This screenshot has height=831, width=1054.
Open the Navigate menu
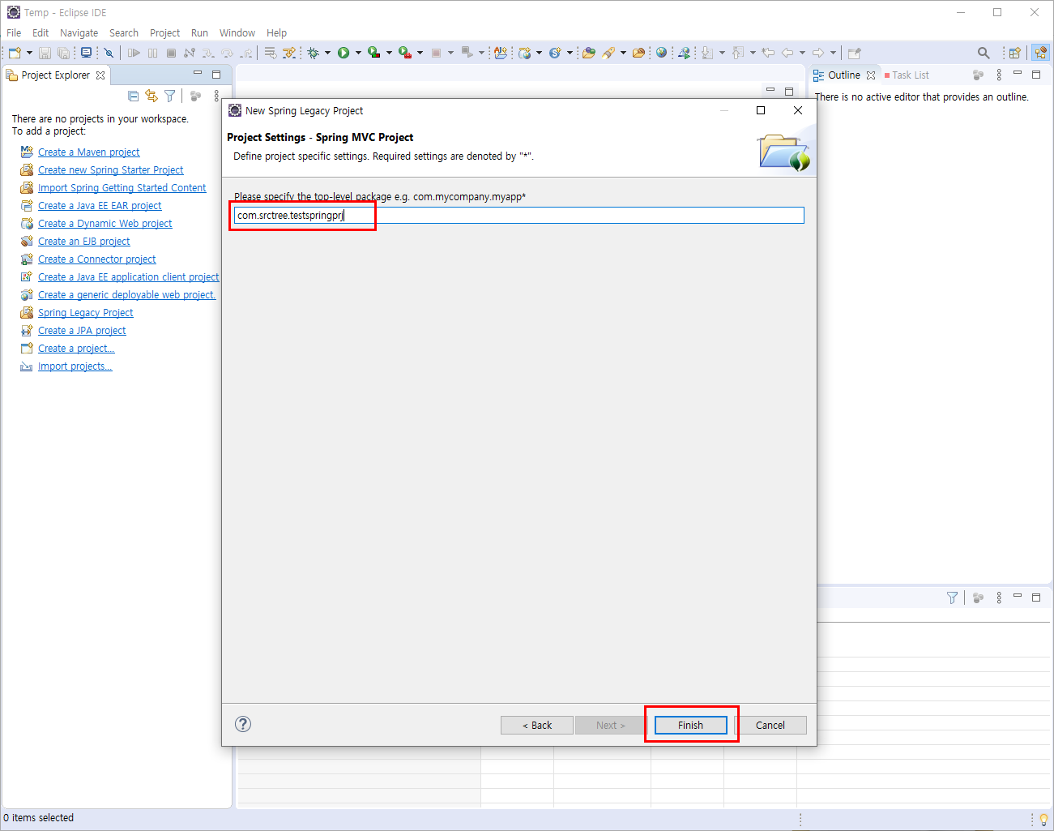point(79,32)
